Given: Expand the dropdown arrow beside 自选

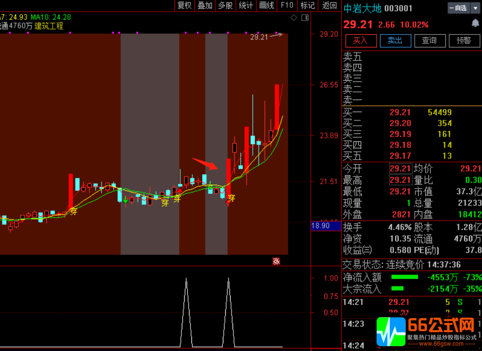Looking at the screenshot, I should tap(475, 8).
